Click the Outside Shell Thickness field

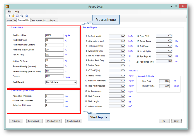(55, 101)
